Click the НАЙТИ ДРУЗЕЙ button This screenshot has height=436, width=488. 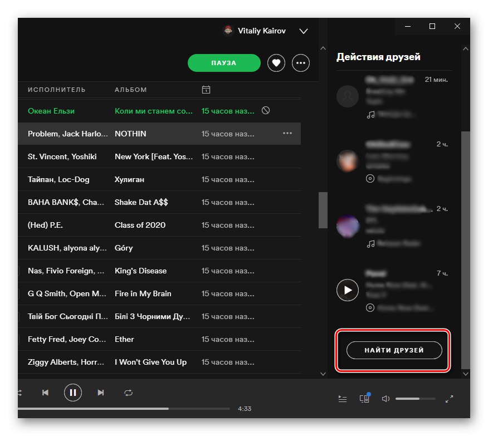coord(394,350)
